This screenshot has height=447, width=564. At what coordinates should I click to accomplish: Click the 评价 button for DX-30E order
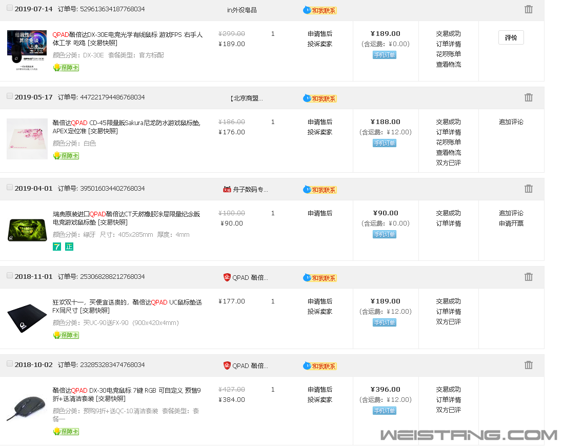(511, 38)
